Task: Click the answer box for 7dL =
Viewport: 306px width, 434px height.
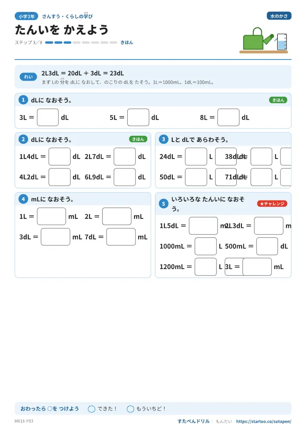Action: pyautogui.click(x=121, y=237)
